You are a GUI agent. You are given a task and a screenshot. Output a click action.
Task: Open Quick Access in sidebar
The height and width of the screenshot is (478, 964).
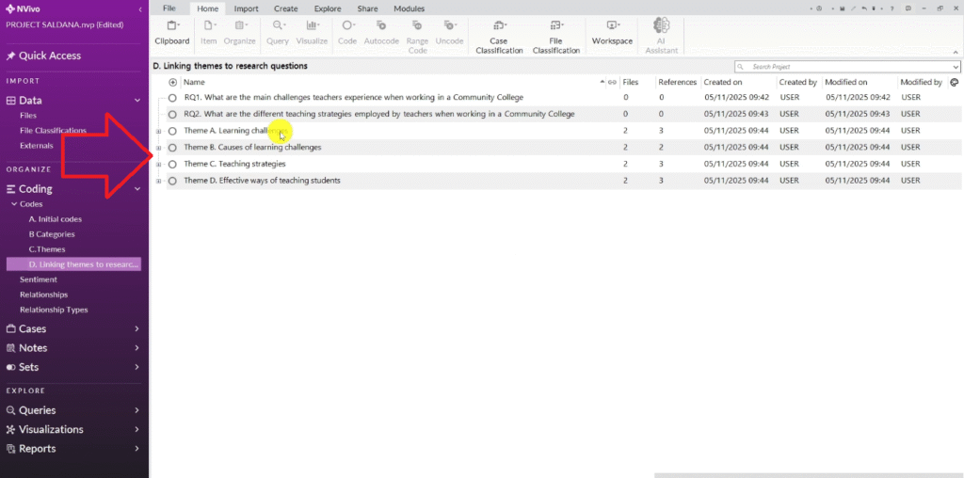[49, 56]
